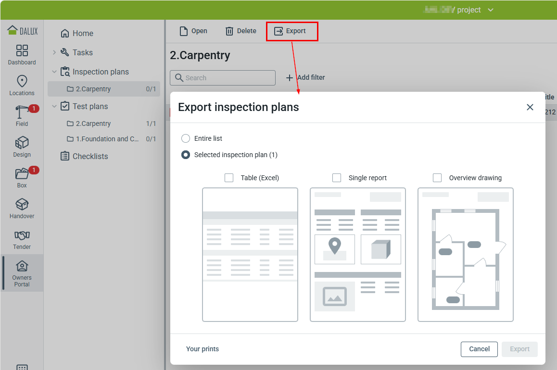
Task: Click the Handover package icon
Action: pyautogui.click(x=22, y=204)
